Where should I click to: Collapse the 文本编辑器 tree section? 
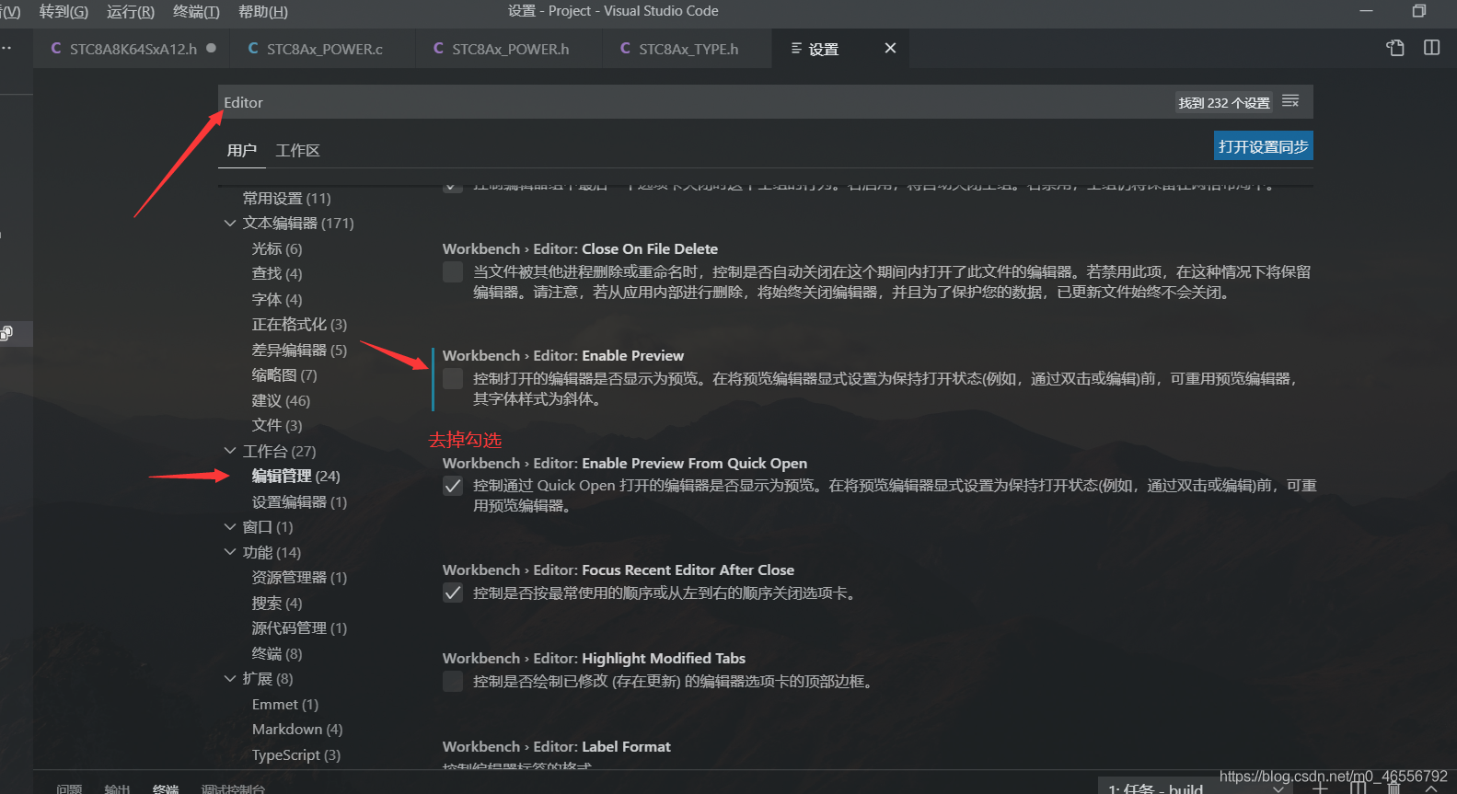point(230,223)
